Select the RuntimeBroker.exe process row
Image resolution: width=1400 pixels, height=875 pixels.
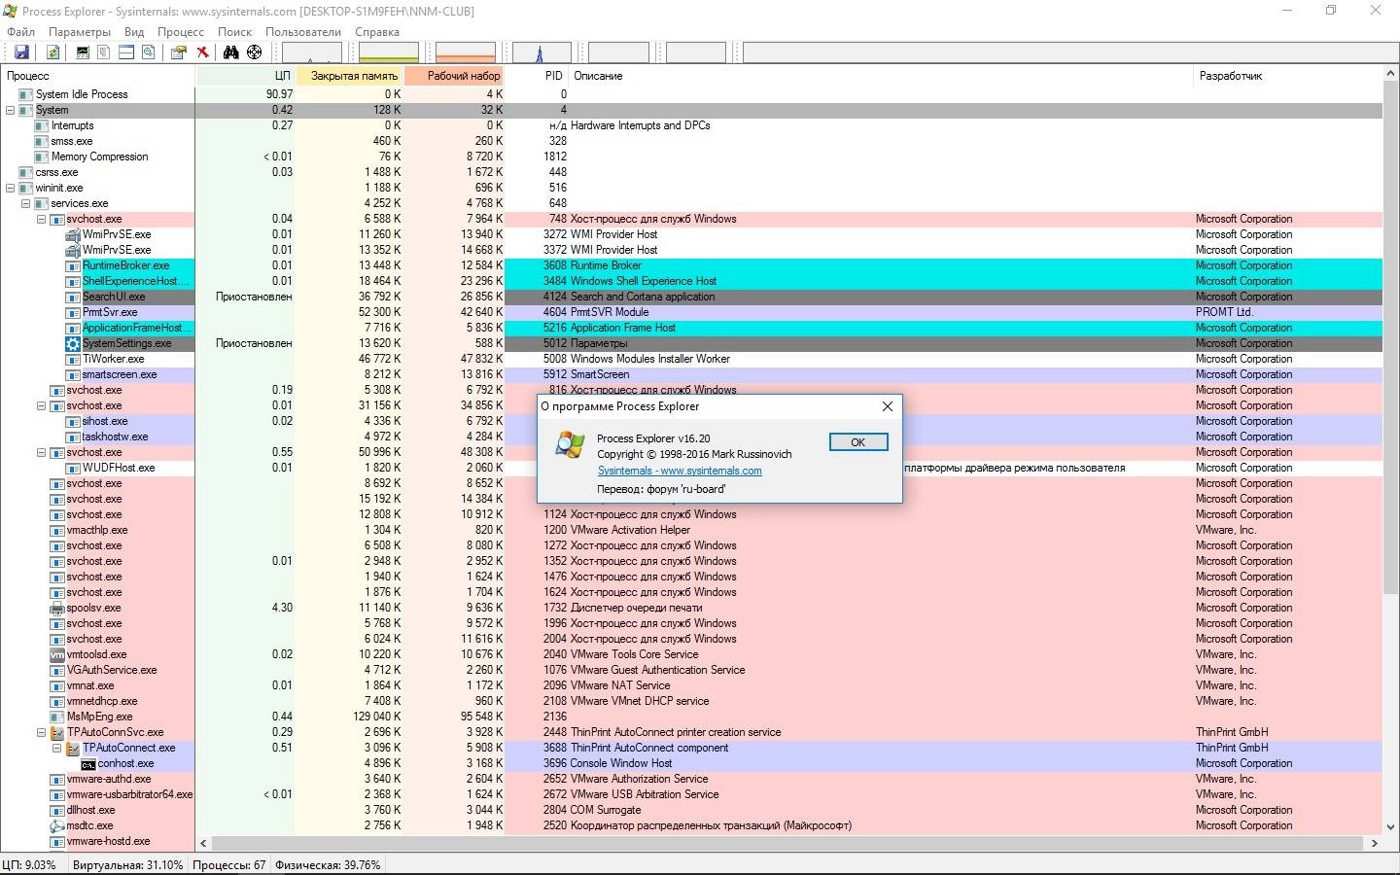[x=691, y=265]
